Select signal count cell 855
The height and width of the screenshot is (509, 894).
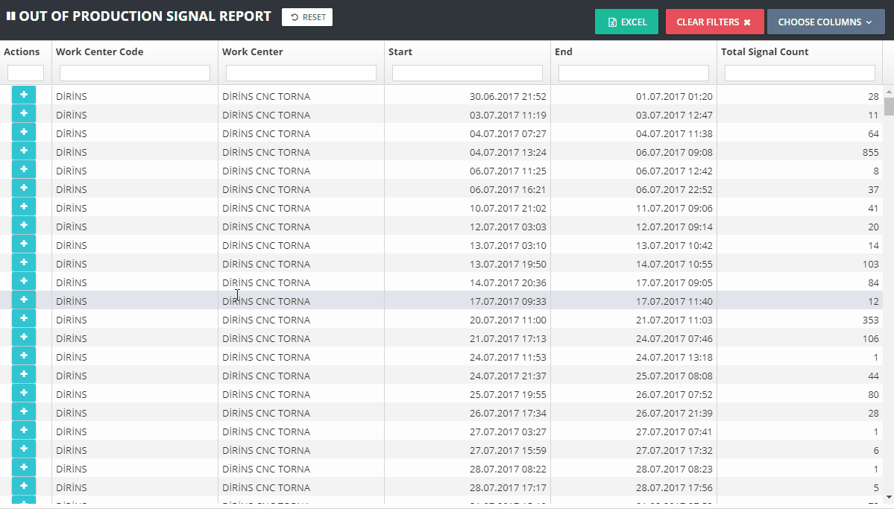[x=871, y=152]
